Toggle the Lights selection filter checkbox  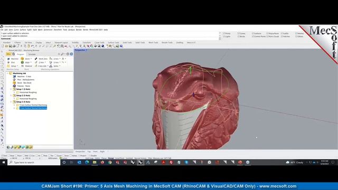click(x=224, y=36)
